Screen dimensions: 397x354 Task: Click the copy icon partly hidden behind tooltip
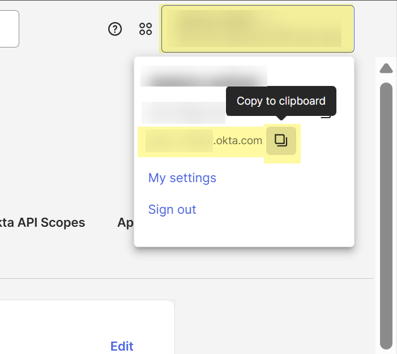(x=327, y=115)
